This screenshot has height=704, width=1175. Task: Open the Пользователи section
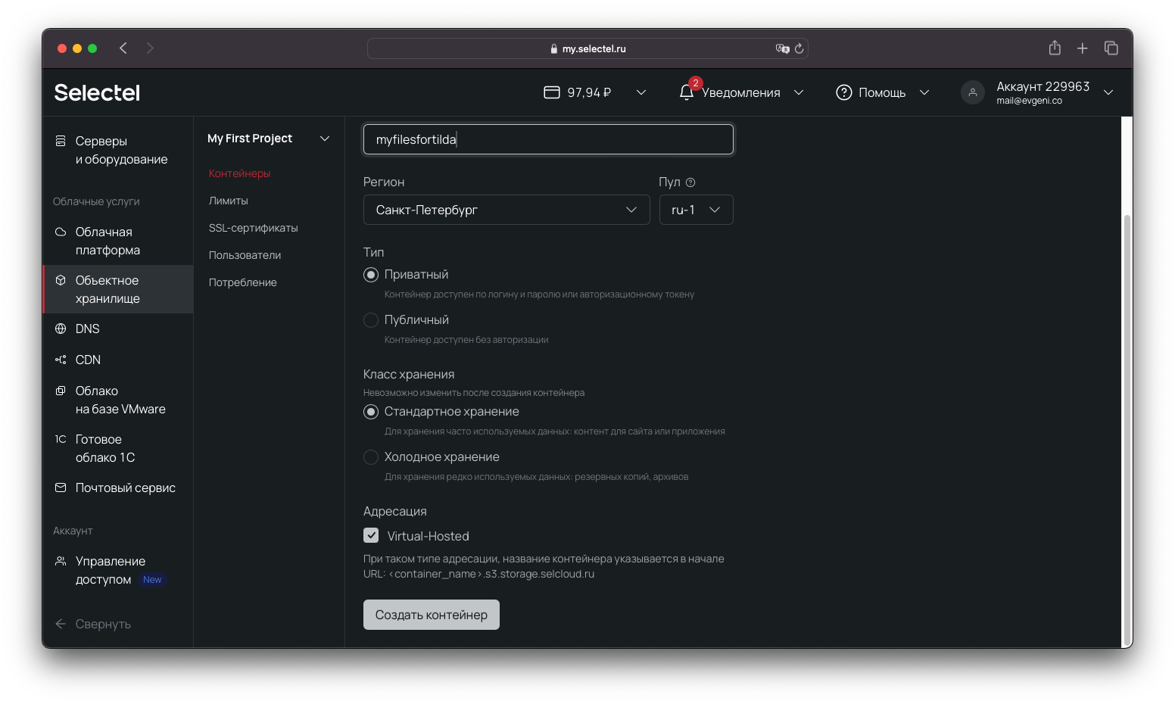click(245, 255)
